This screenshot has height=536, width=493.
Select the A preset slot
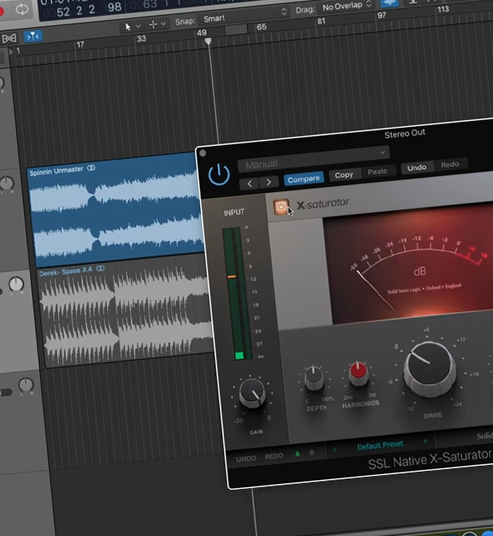click(x=298, y=454)
